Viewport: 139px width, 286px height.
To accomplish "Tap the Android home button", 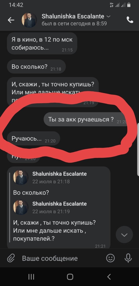I will (70, 277).
